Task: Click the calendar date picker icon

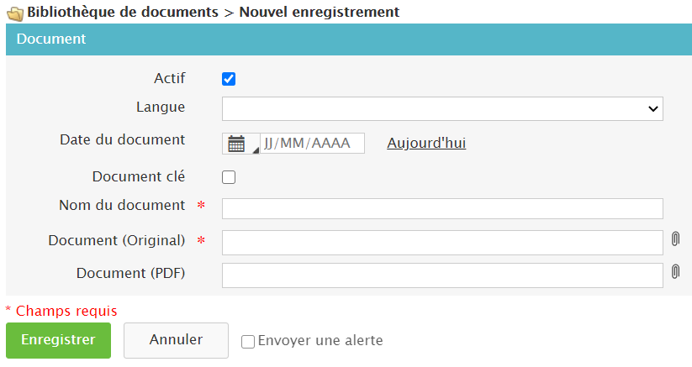Action: [x=238, y=144]
